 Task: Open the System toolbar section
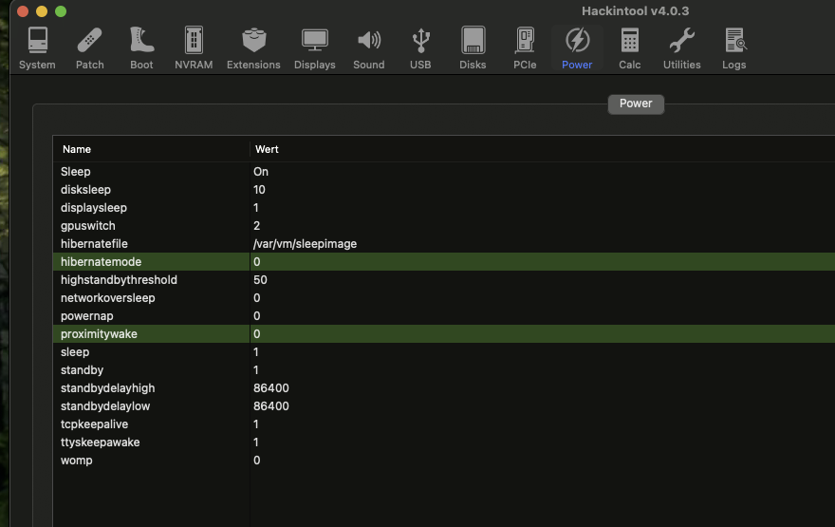coord(37,48)
